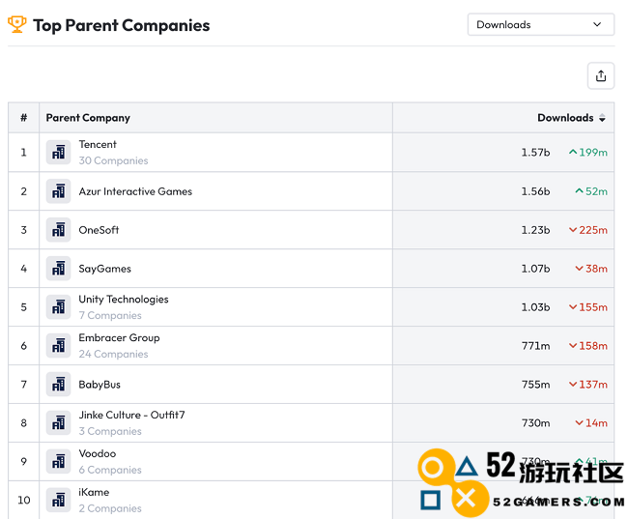Click the Embracer Group name
The width and height of the screenshot is (628, 519).
coord(119,338)
